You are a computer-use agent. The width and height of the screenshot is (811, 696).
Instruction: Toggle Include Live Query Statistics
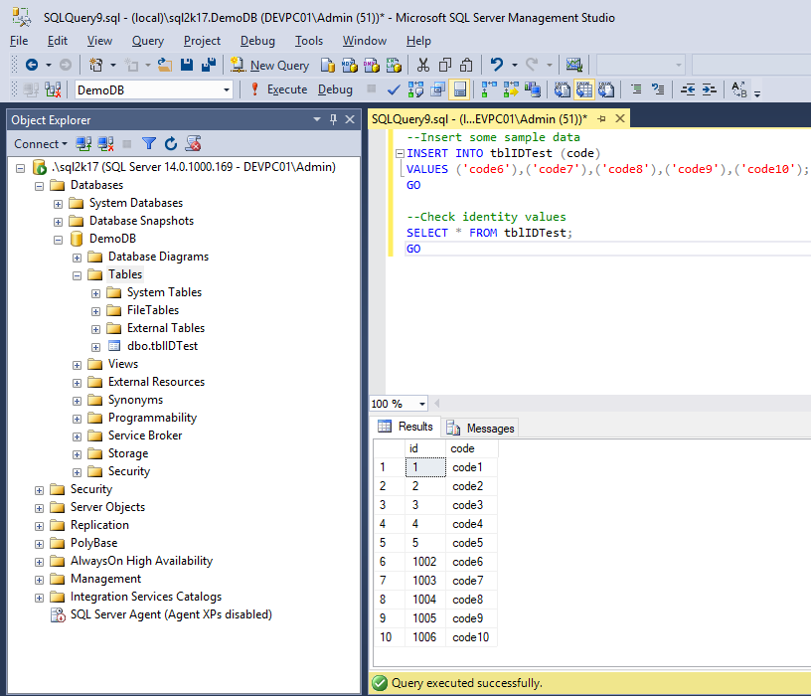(x=511, y=90)
